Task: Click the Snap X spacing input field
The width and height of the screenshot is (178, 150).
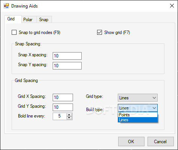Action: [67, 56]
